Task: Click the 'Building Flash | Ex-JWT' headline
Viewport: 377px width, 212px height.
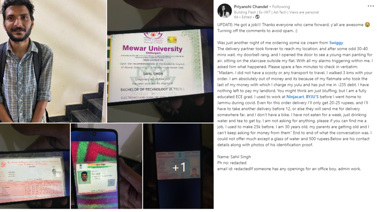Action: point(276,12)
